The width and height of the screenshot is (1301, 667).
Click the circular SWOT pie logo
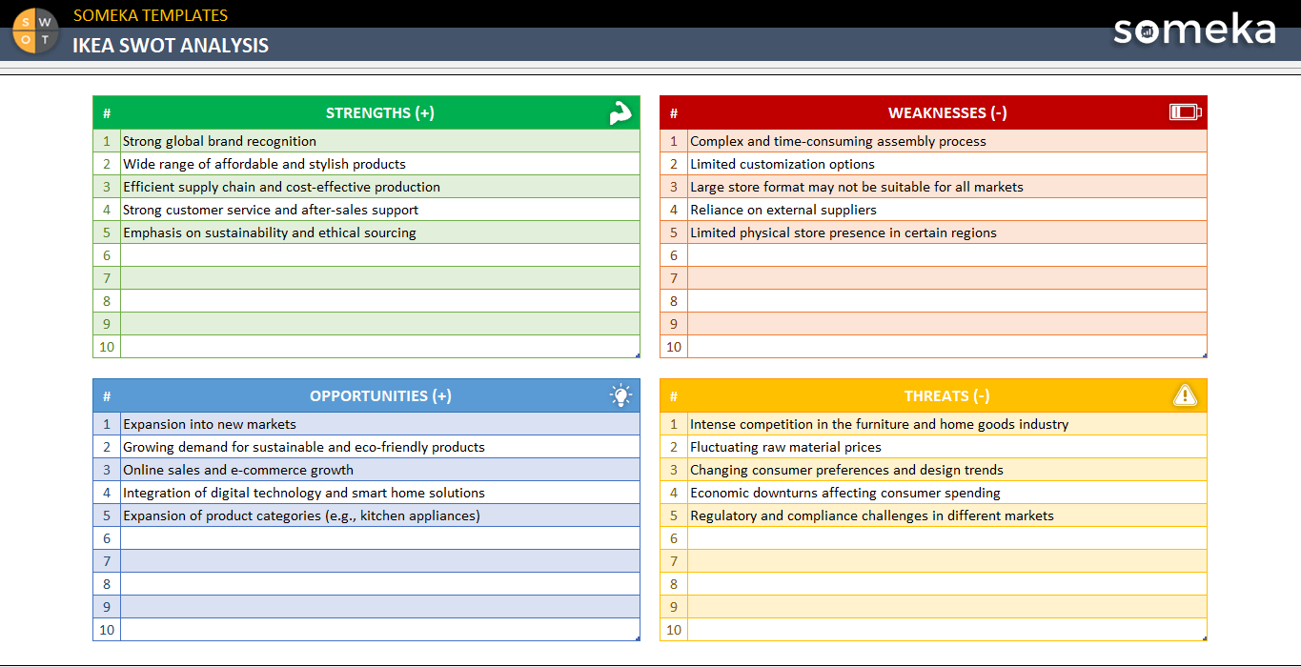click(x=33, y=31)
